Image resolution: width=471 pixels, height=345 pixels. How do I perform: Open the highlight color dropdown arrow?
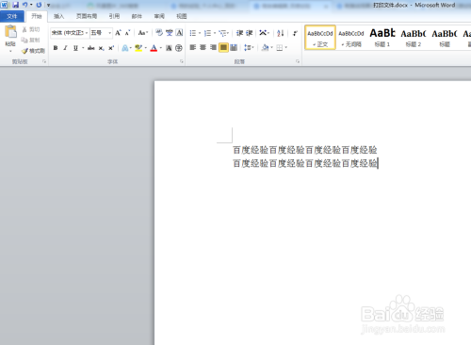pos(146,48)
